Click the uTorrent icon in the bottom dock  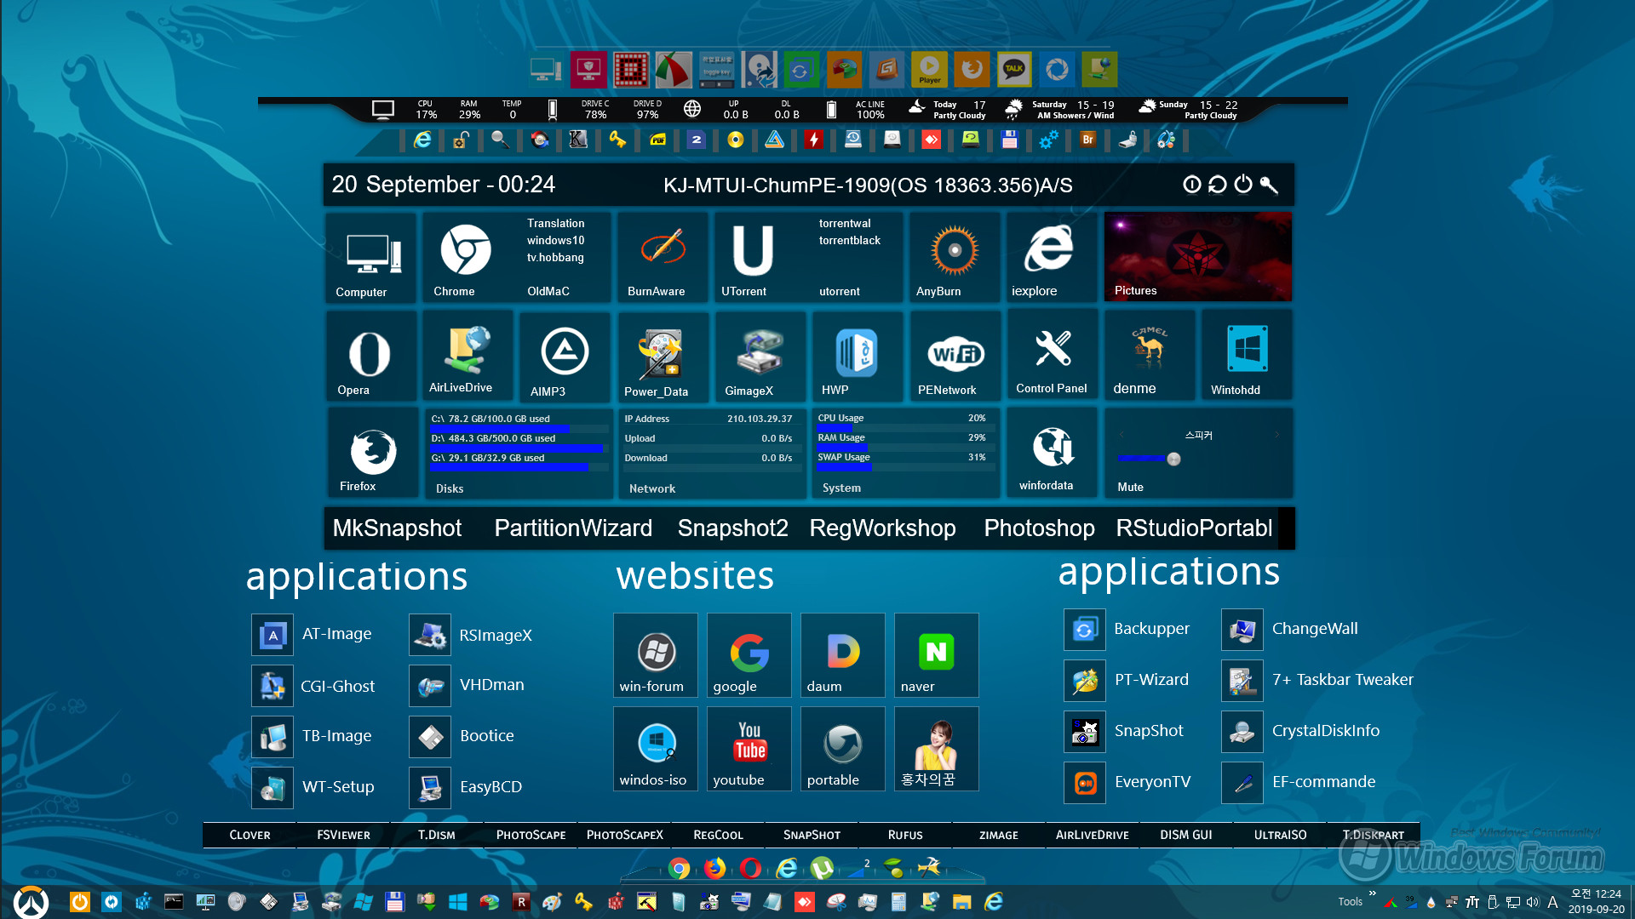pyautogui.click(x=822, y=868)
